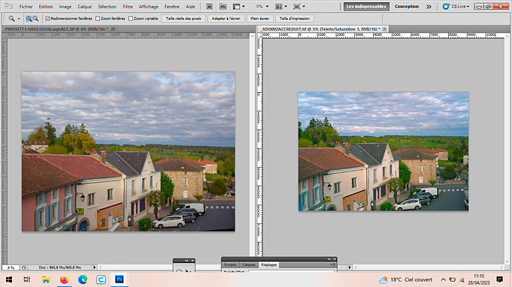Show more workspaces with double chevron
Screen dimensions: 512x287
[429, 7]
